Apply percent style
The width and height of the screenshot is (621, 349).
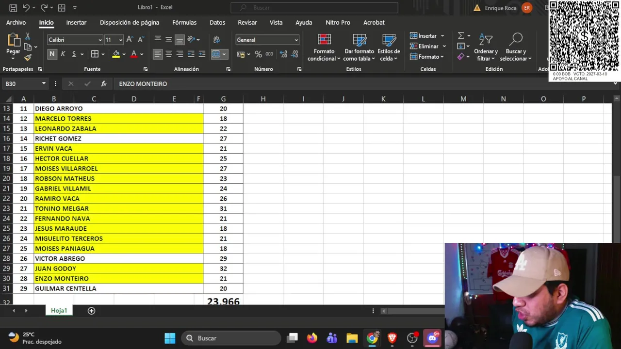pyautogui.click(x=258, y=54)
